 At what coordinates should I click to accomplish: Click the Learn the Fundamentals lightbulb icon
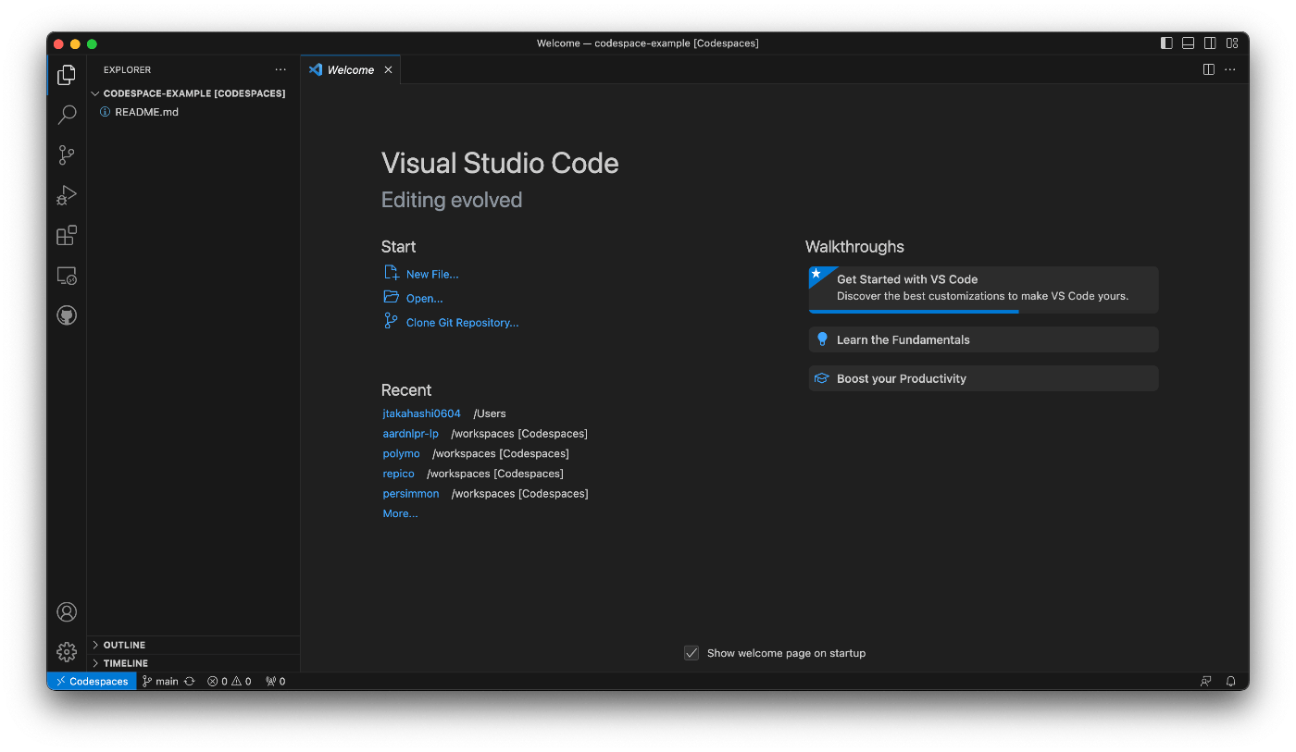click(x=822, y=339)
